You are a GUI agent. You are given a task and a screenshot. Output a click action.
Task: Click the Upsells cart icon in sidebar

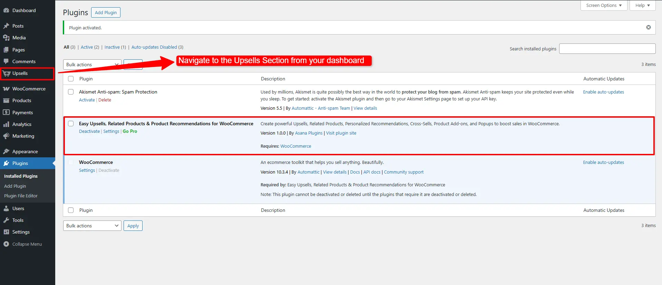click(x=7, y=73)
